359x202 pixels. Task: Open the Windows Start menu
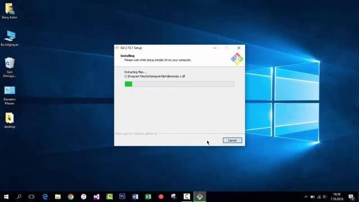[6, 197]
